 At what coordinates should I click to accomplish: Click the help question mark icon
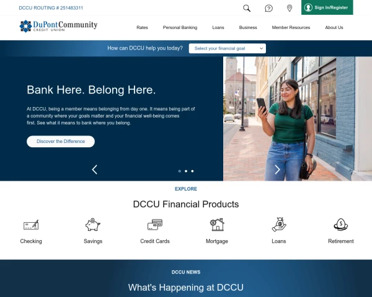[268, 8]
